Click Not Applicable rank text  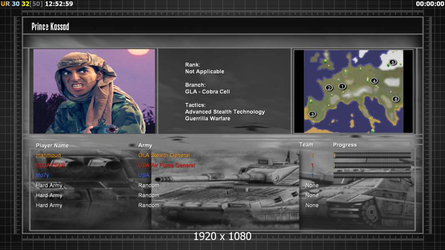coord(205,72)
